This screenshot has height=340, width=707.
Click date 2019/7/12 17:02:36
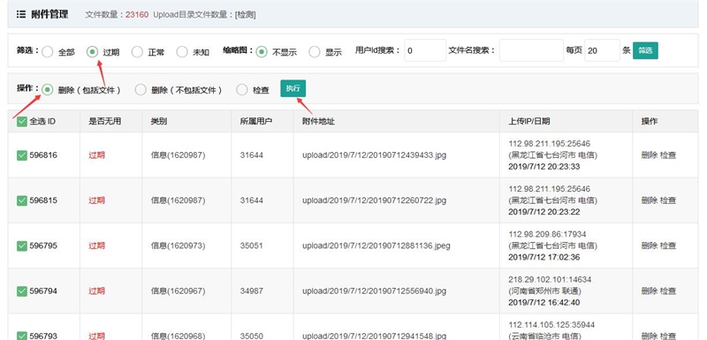pyautogui.click(x=544, y=257)
